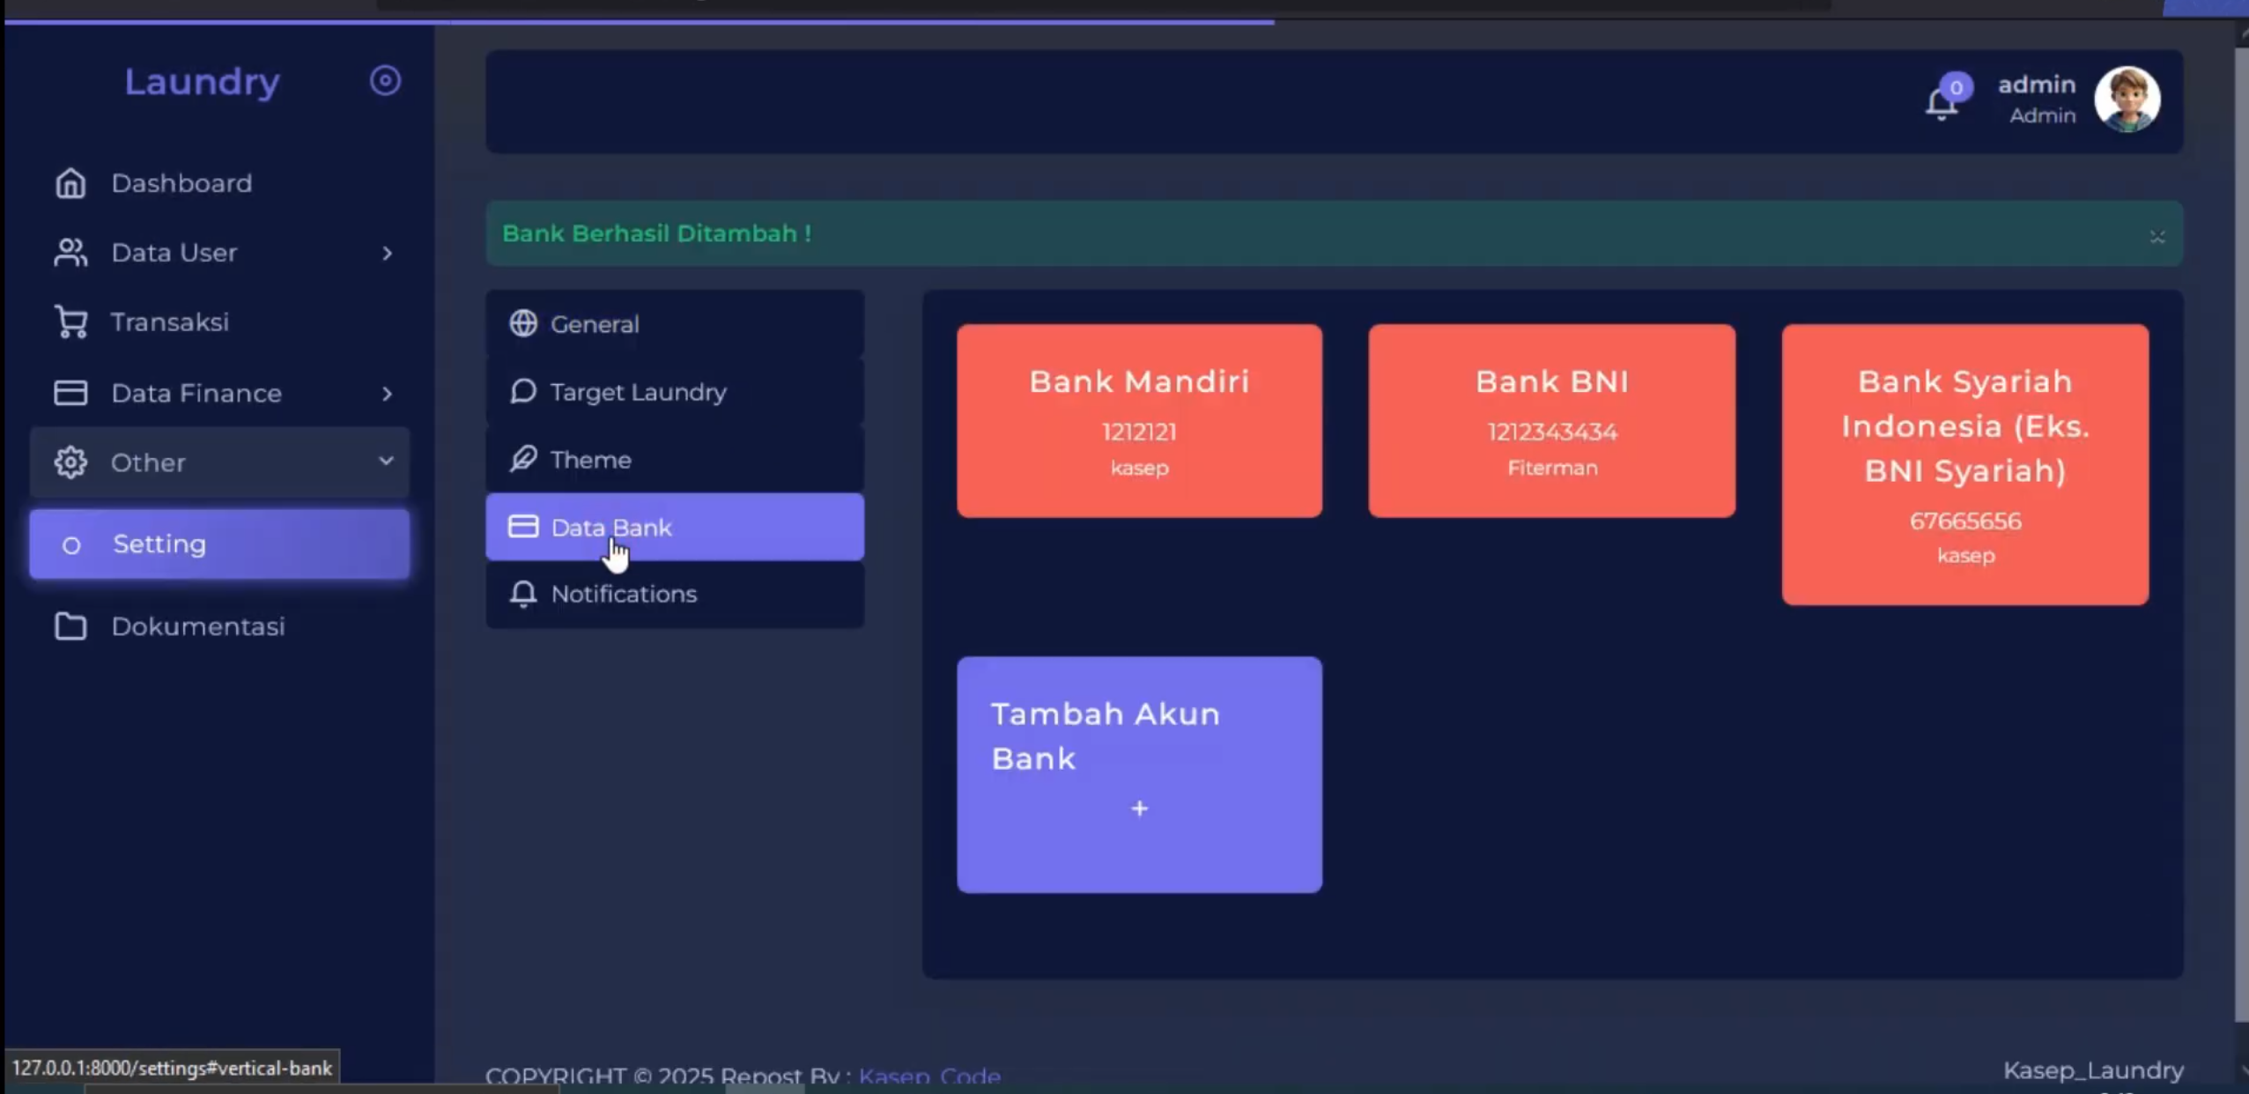
Task: Click the Data Finance card icon
Action: (70, 393)
